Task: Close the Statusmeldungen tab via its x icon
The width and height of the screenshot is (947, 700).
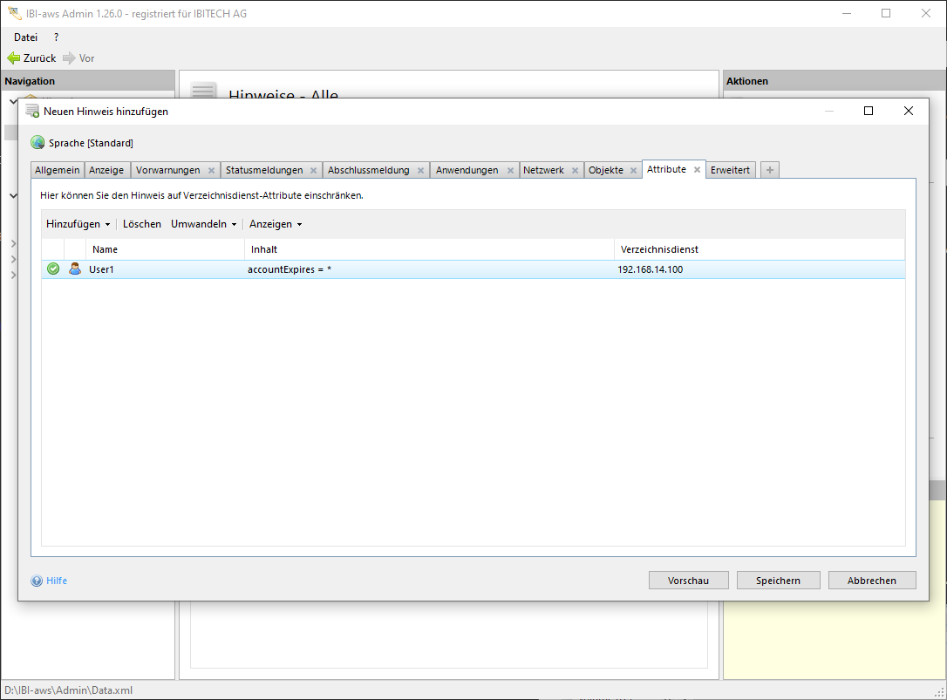Action: click(x=313, y=171)
